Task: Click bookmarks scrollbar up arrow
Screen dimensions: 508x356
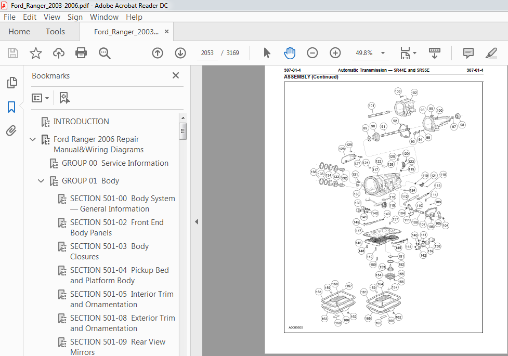Action: coord(183,118)
